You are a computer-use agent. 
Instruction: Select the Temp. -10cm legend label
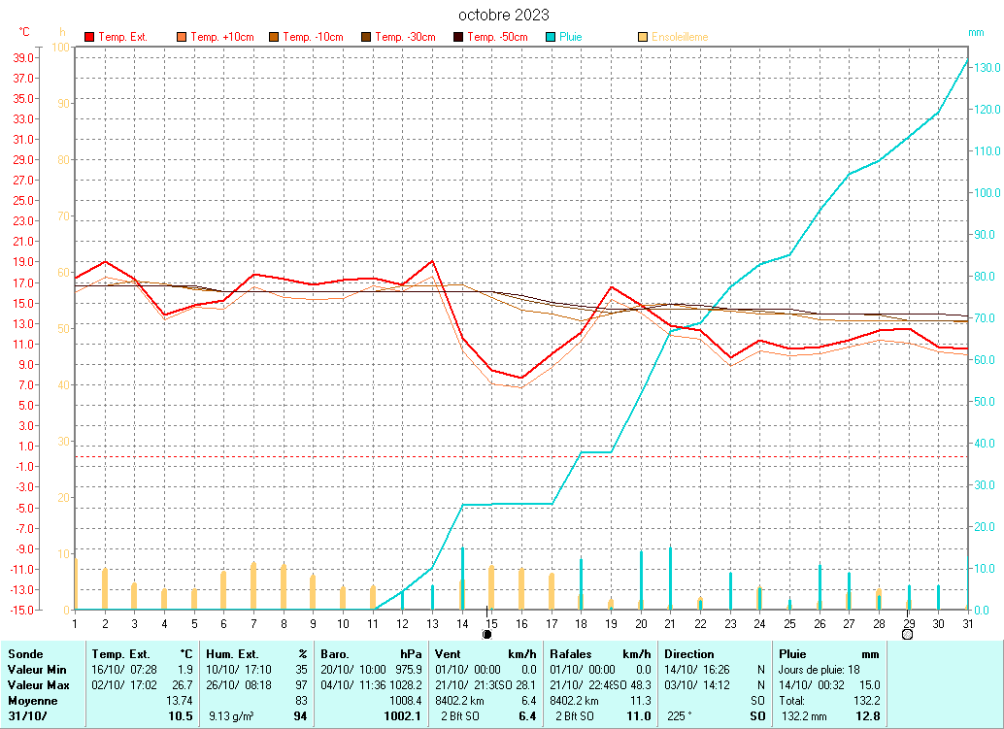coord(313,37)
